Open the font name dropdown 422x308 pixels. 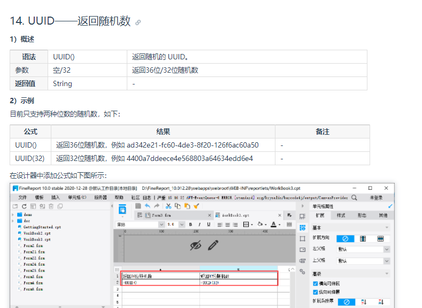click(161, 225)
